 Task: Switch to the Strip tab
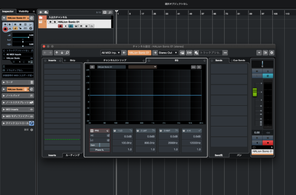point(73,60)
